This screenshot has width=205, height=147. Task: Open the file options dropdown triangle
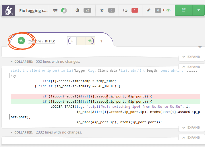click(200, 47)
